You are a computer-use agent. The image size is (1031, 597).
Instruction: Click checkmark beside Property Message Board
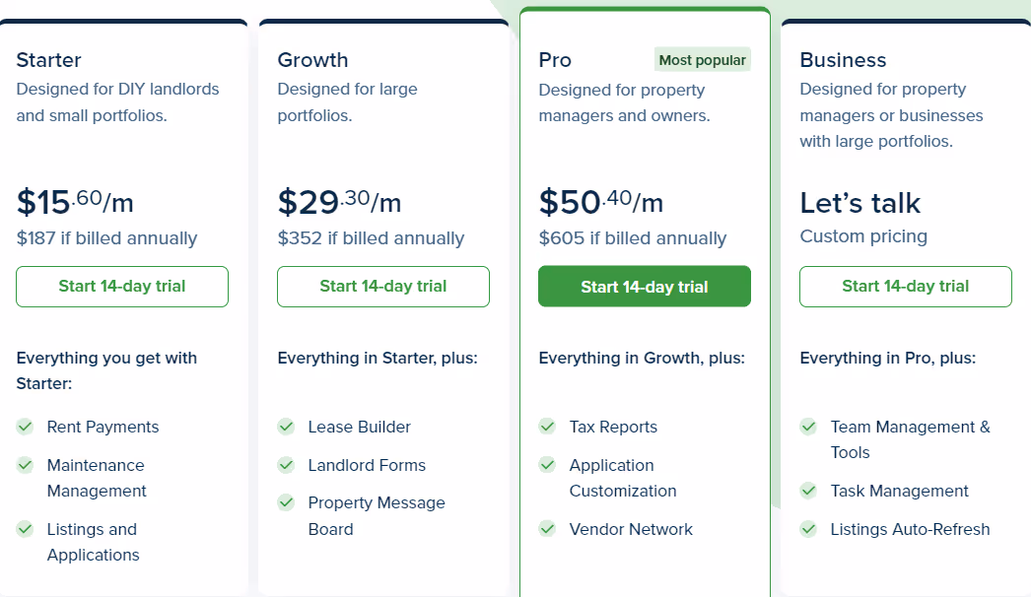(x=286, y=503)
